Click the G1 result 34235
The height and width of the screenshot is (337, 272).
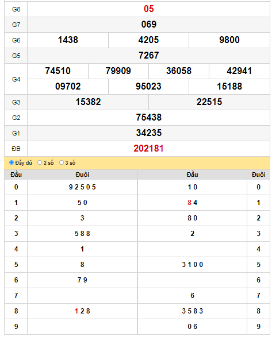tap(148, 133)
